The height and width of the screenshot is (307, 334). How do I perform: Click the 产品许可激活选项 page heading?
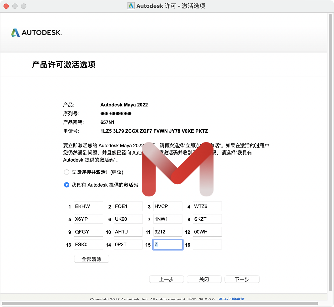point(64,65)
